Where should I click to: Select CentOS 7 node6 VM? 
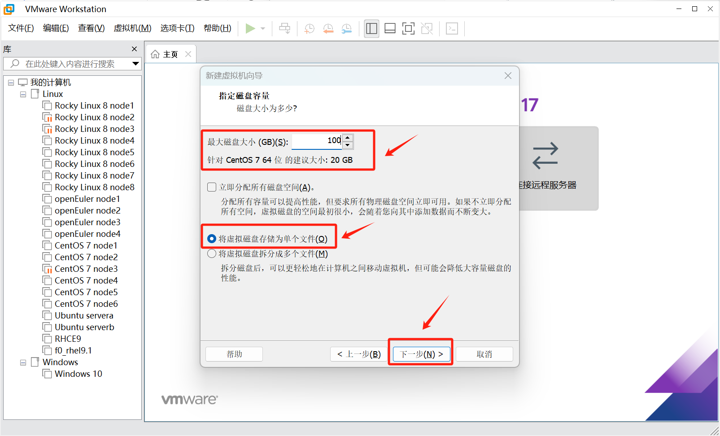pos(86,304)
